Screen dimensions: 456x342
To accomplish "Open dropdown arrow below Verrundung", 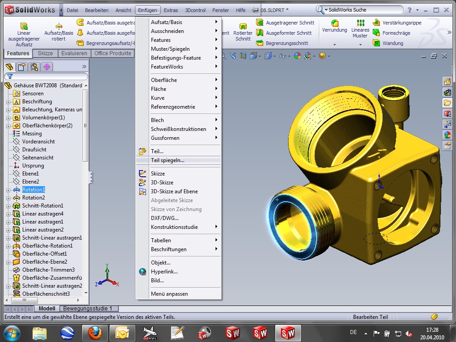I will (x=334, y=45).
